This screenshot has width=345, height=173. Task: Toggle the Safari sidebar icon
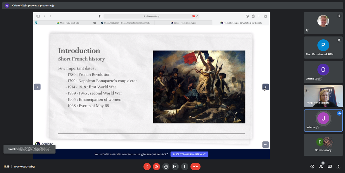(x=38, y=16)
